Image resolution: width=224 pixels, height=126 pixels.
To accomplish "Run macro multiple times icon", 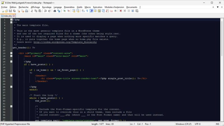I will [x=133, y=11].
